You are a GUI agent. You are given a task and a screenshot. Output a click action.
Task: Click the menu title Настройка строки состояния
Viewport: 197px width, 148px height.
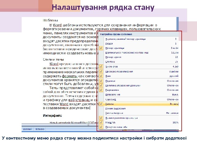coord(116,34)
